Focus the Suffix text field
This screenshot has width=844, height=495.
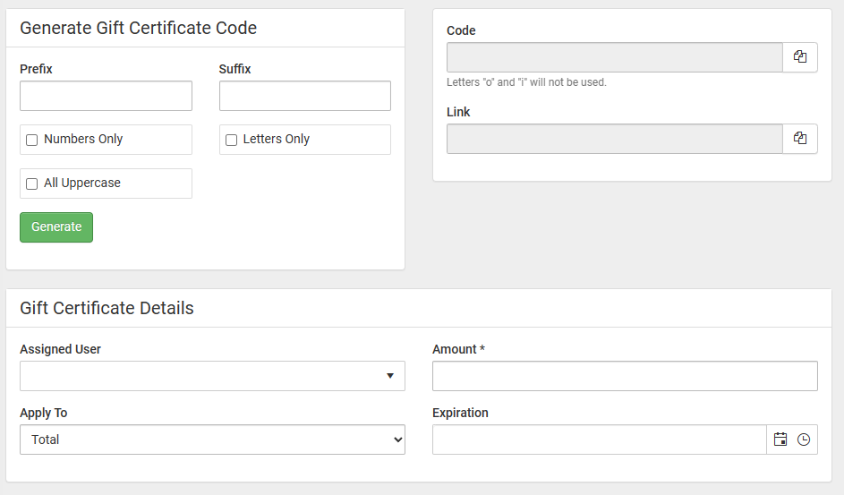[304, 96]
